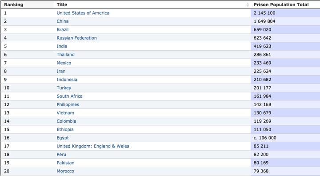The image size is (320, 176).
Task: Click ranking number 20 in Morocco row
Action: 7,171
